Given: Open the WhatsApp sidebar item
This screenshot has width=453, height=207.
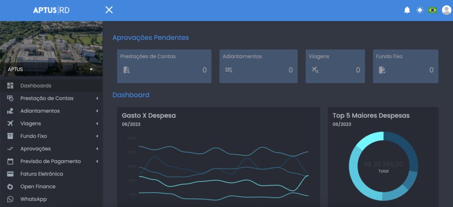Looking at the screenshot, I should (x=33, y=199).
